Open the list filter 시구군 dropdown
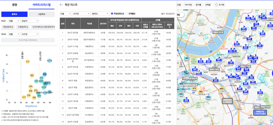The image size is (273, 125). click(81, 14)
